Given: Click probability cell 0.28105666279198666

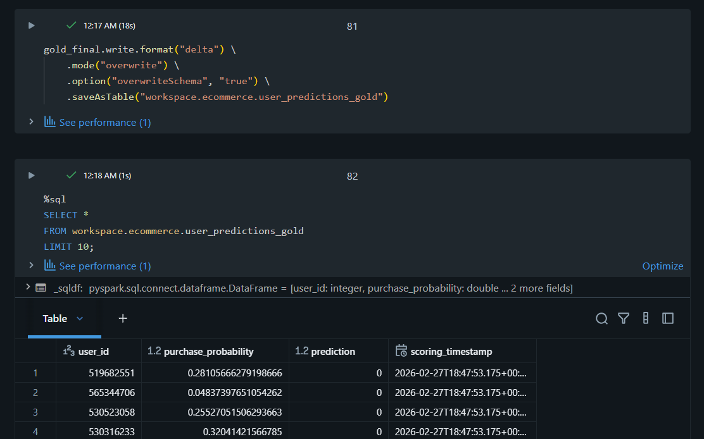Looking at the screenshot, I should coord(215,373).
